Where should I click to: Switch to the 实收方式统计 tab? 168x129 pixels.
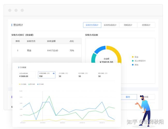tap(92, 25)
